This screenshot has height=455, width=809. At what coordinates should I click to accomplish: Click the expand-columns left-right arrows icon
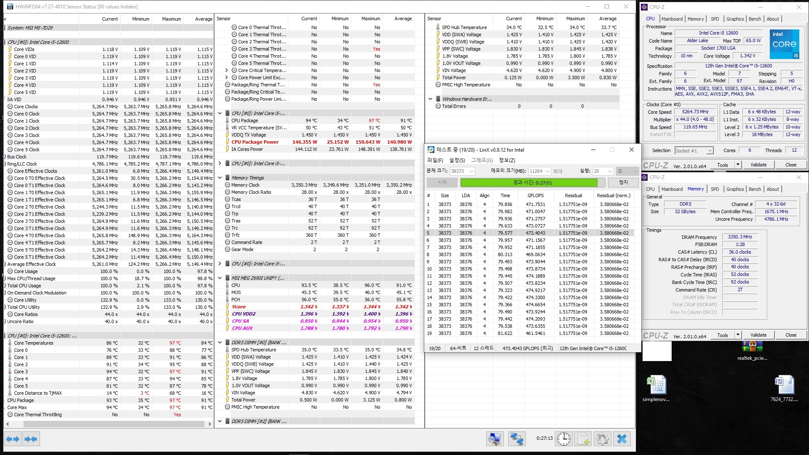(x=13, y=439)
